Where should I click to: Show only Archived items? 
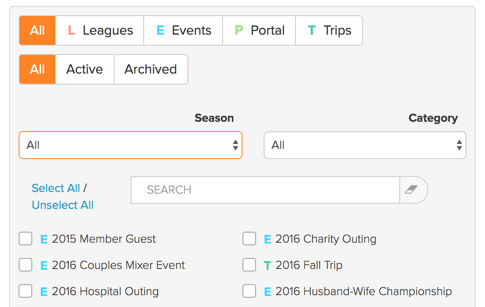click(x=151, y=69)
